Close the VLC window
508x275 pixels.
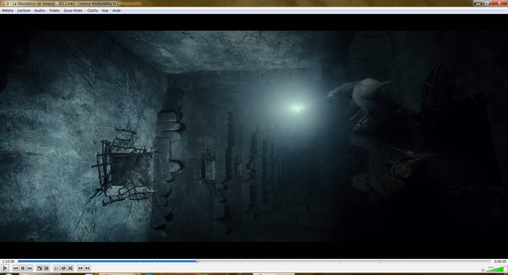[x=499, y=3]
